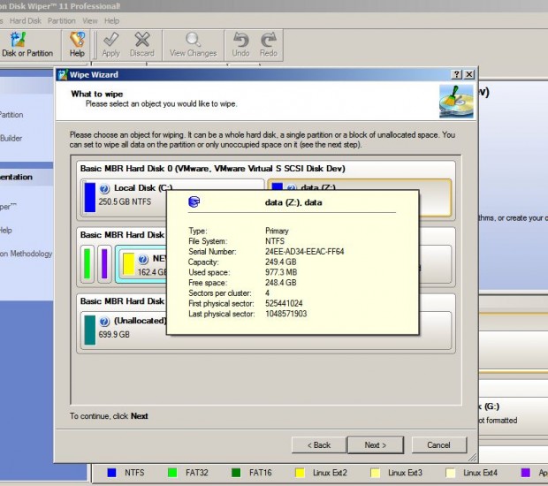Image resolution: width=548 pixels, height=486 pixels.
Task: Select the purple partition block
Action: tap(104, 263)
